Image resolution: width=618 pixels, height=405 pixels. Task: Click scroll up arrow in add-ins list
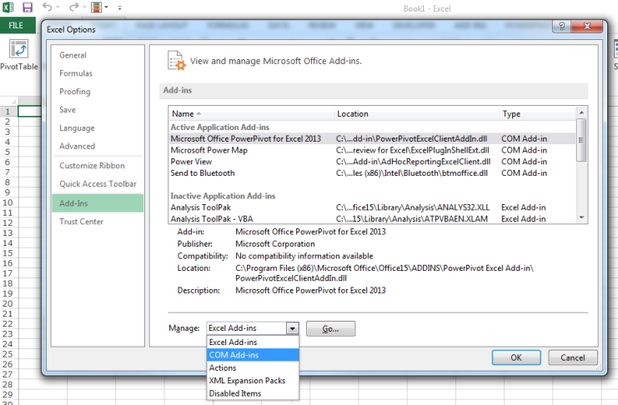[x=582, y=112]
